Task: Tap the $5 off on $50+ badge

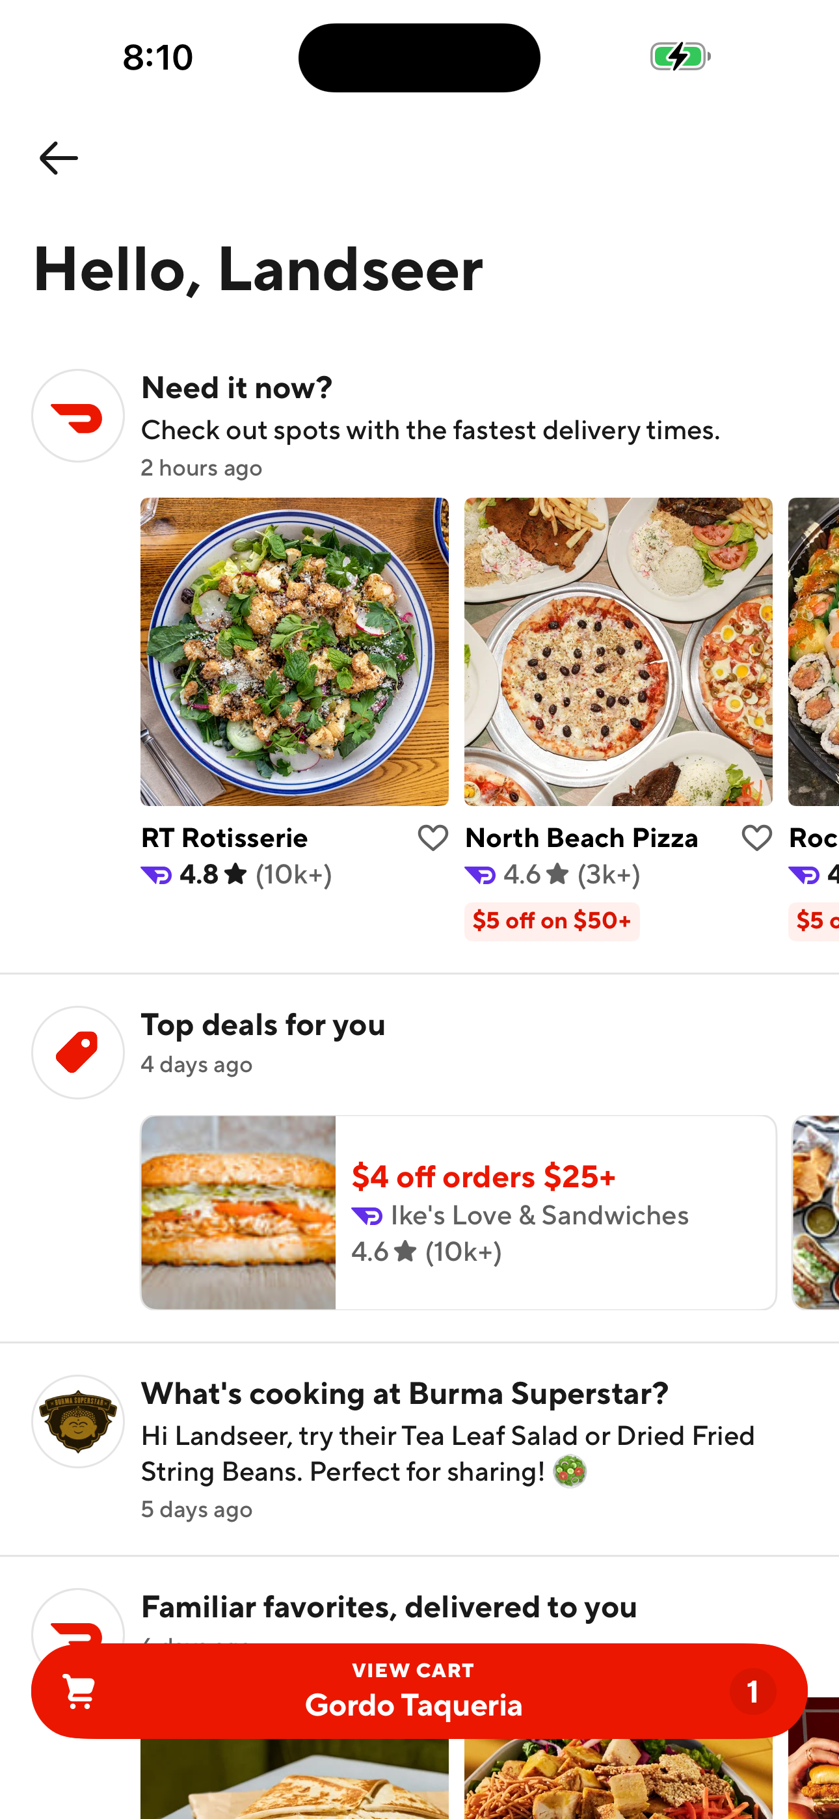Action: click(x=552, y=921)
